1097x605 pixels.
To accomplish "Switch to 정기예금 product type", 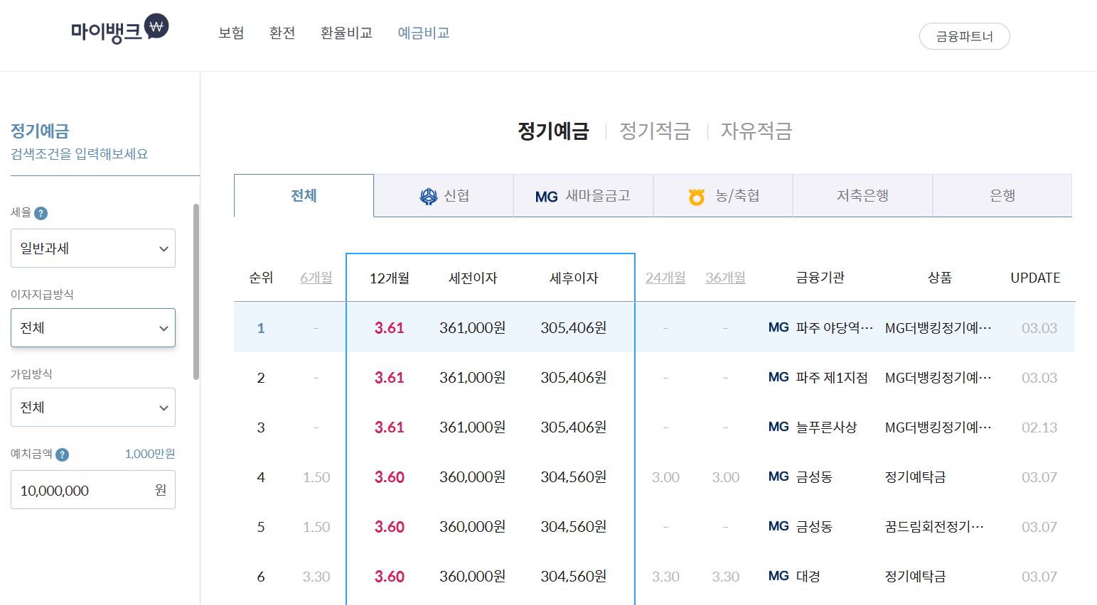I will [x=553, y=131].
